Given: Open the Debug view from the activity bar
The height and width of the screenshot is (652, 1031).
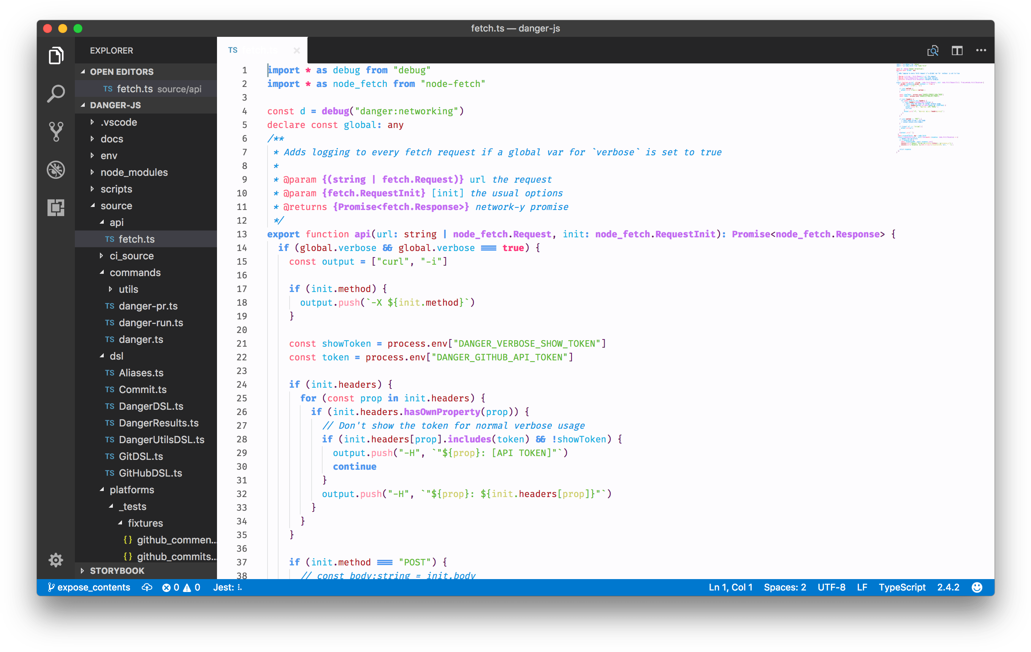Looking at the screenshot, I should pos(55,170).
